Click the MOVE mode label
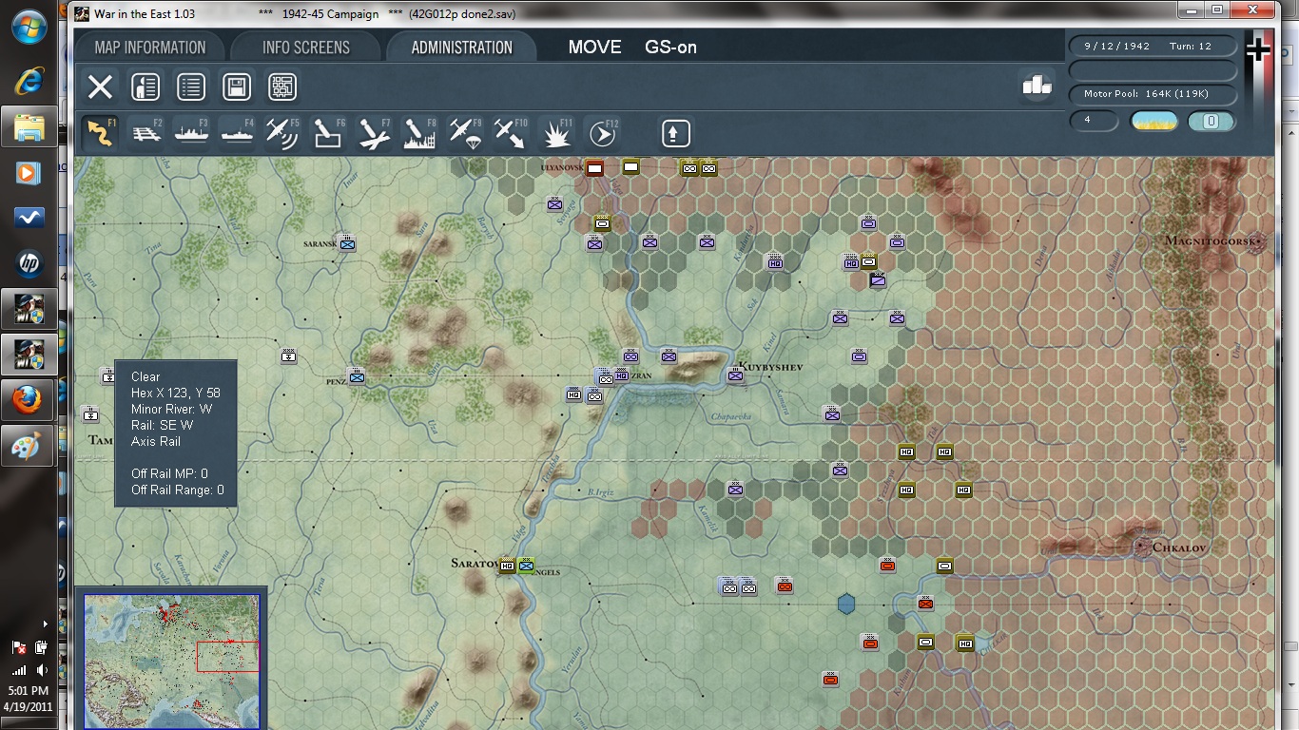Viewport: 1299px width, 730px height. [x=594, y=48]
